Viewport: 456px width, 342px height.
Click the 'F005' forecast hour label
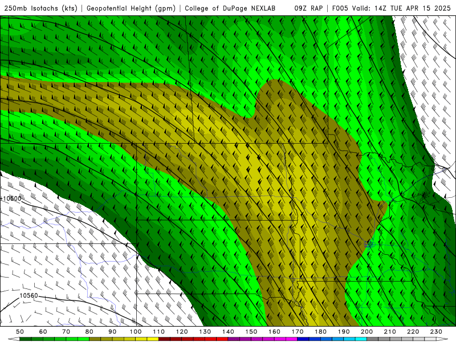[340, 8]
